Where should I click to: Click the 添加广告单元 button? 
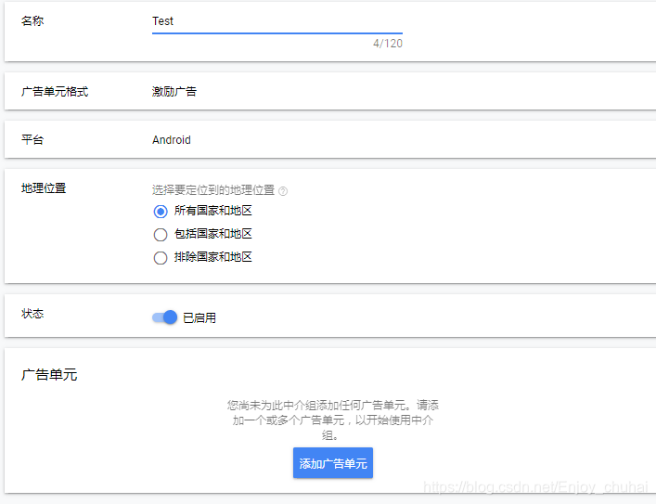tap(333, 463)
